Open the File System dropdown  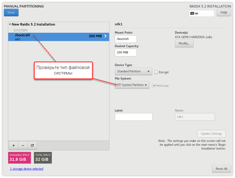[132, 85]
